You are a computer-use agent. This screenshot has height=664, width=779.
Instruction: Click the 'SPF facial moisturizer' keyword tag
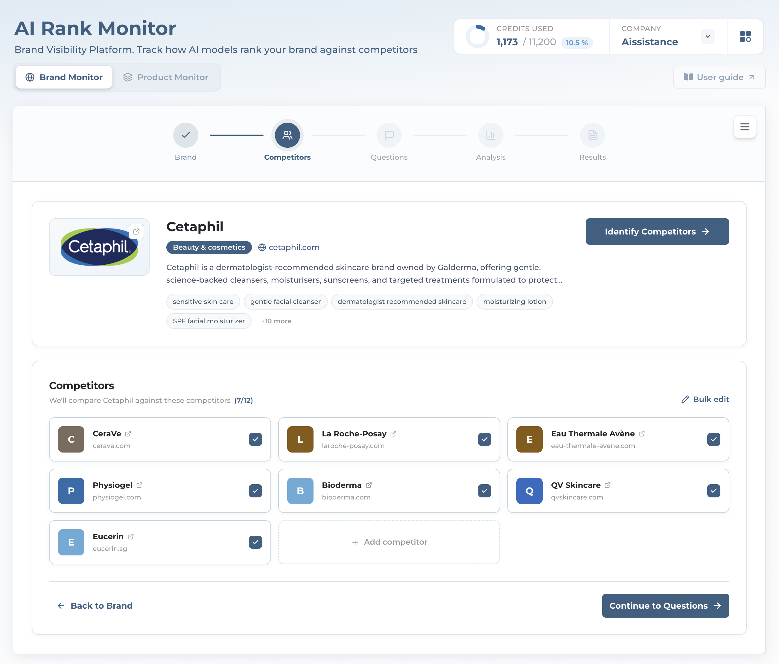point(209,321)
